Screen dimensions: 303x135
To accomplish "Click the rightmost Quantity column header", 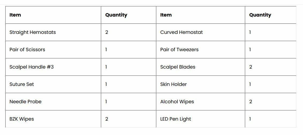I will [x=260, y=15].
